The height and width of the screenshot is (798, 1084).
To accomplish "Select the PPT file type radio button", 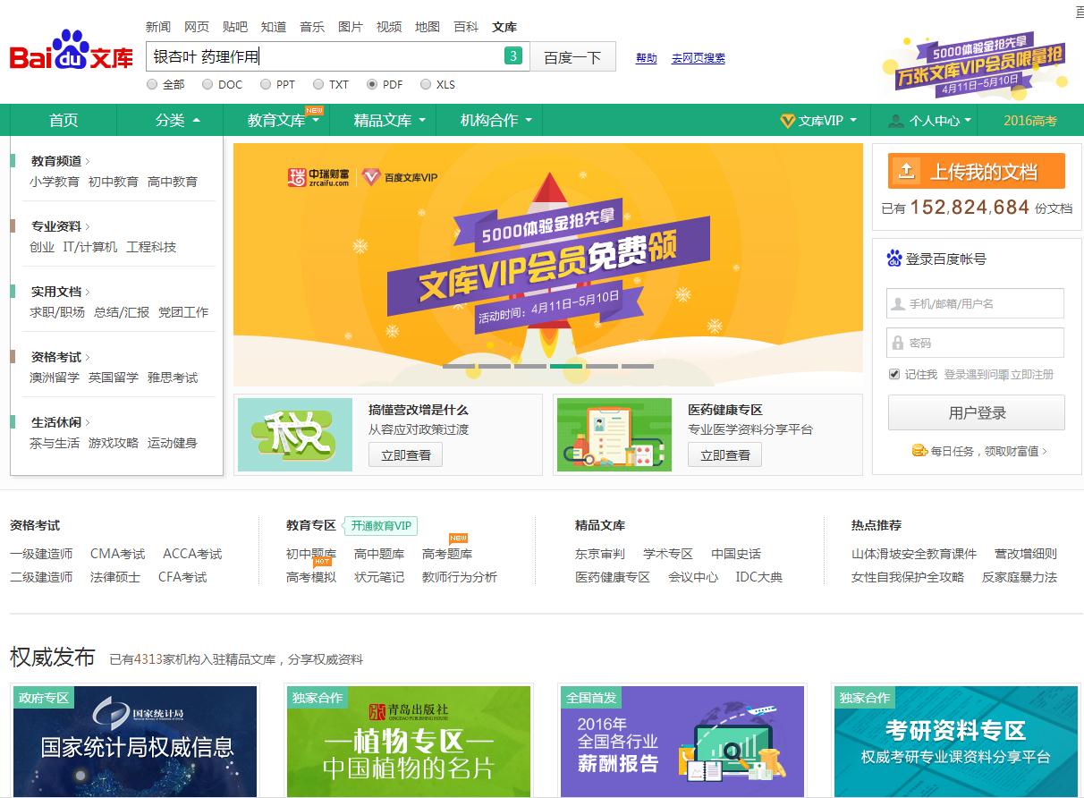I will point(266,85).
